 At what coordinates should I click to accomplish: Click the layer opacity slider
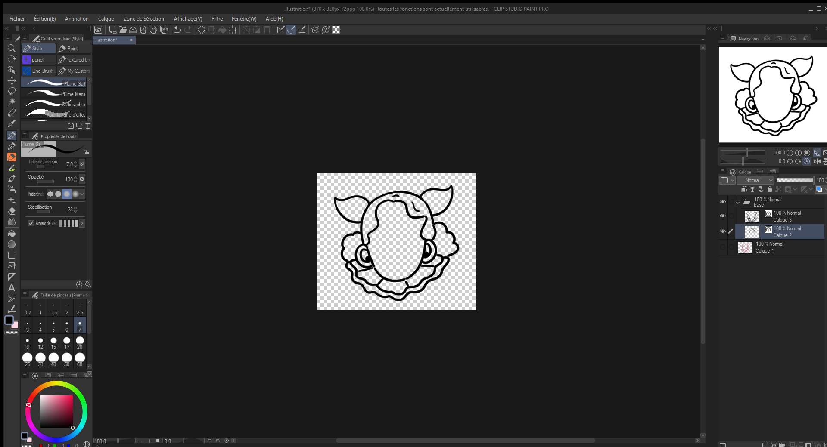pos(795,180)
